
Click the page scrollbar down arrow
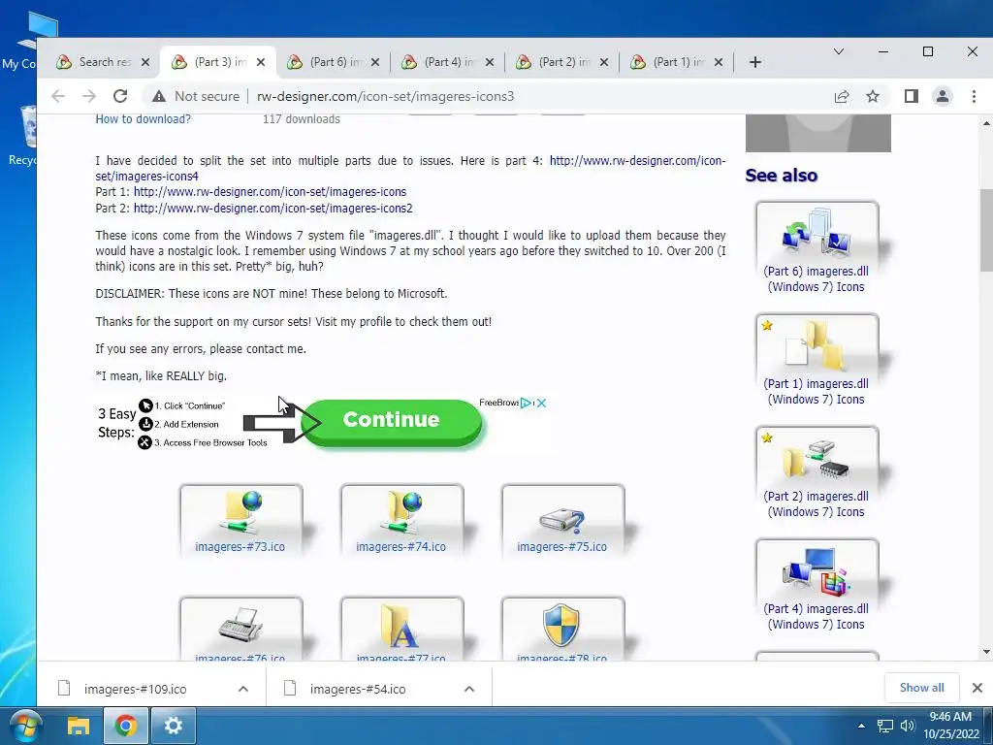(x=986, y=652)
